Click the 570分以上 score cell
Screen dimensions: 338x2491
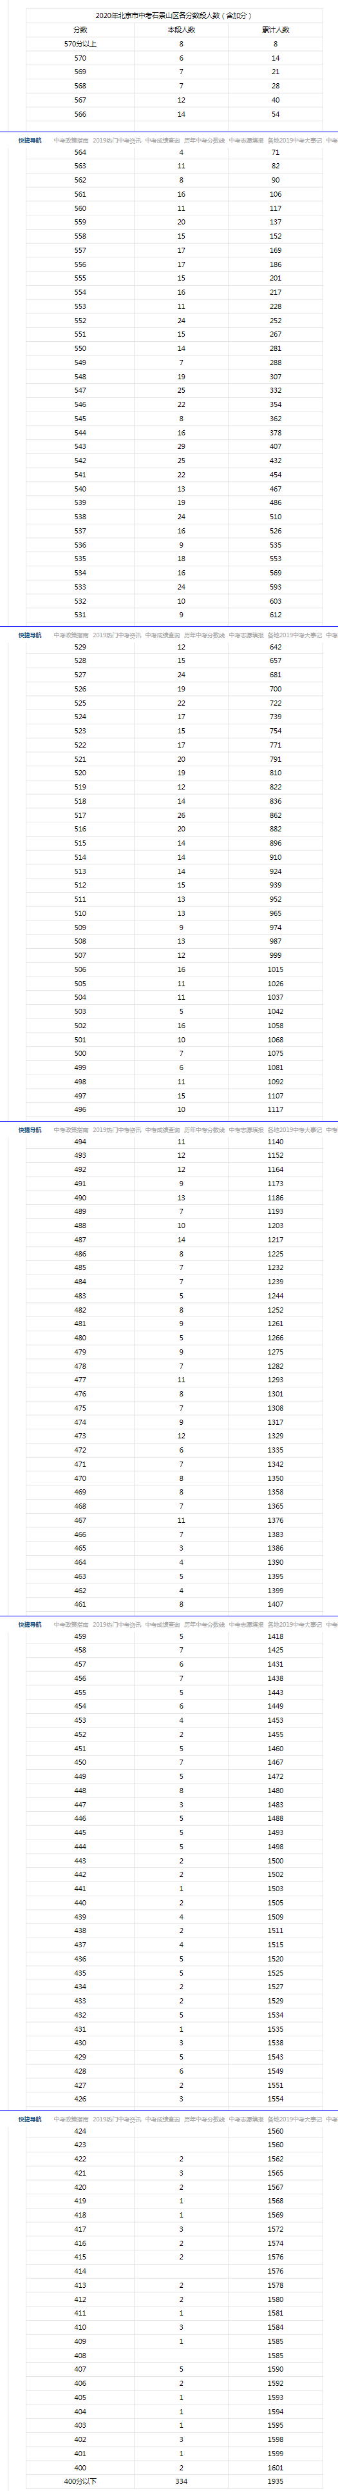click(x=80, y=45)
